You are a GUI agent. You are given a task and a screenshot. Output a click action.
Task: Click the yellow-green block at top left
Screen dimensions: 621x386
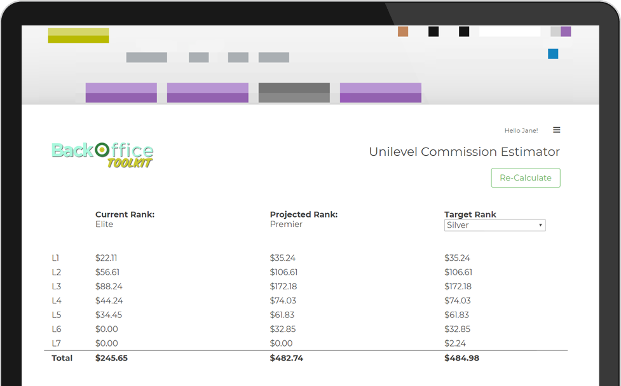pyautogui.click(x=78, y=36)
